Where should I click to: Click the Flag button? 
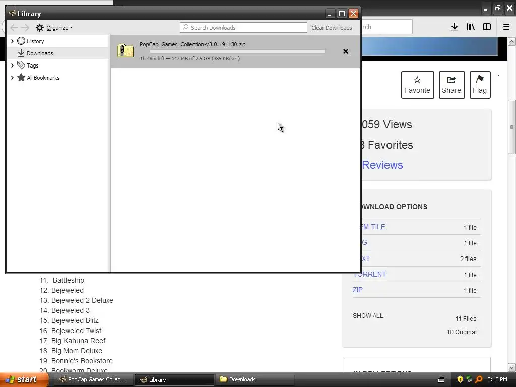click(x=480, y=85)
